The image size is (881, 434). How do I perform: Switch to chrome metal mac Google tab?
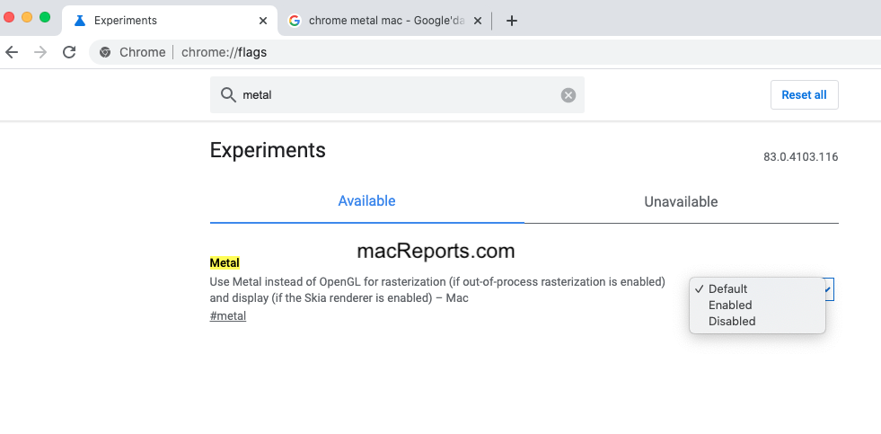pyautogui.click(x=385, y=21)
